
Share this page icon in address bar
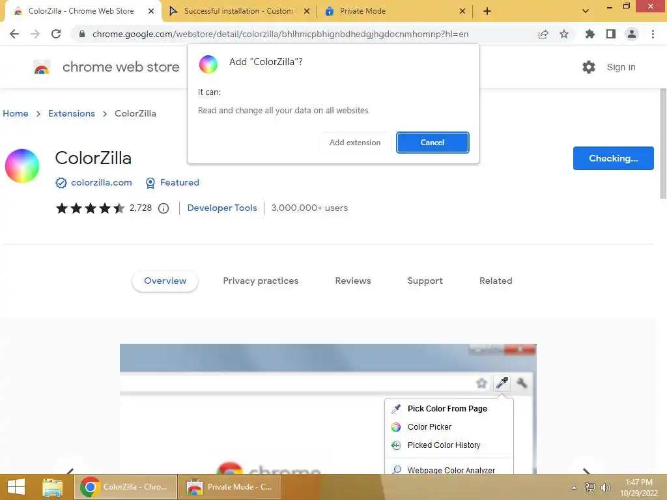tap(543, 34)
